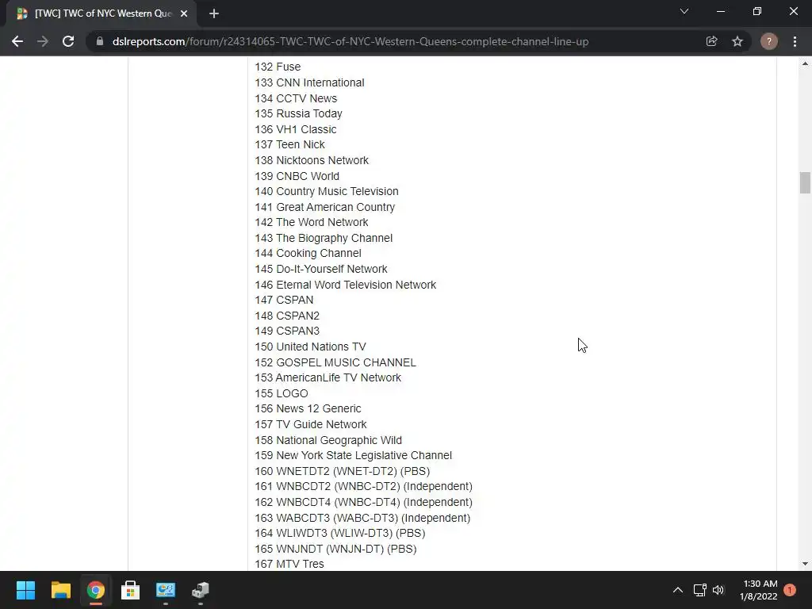Select '141 Great American Country' line
Viewport: 812px width, 609px height.
click(324, 207)
